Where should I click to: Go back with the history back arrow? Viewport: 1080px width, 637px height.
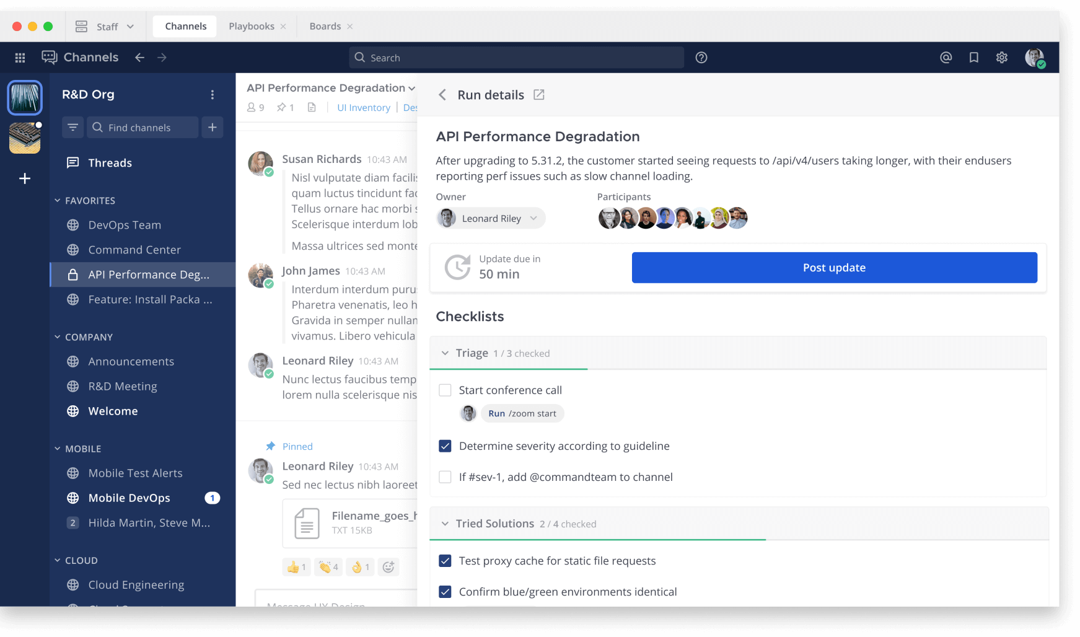point(140,58)
